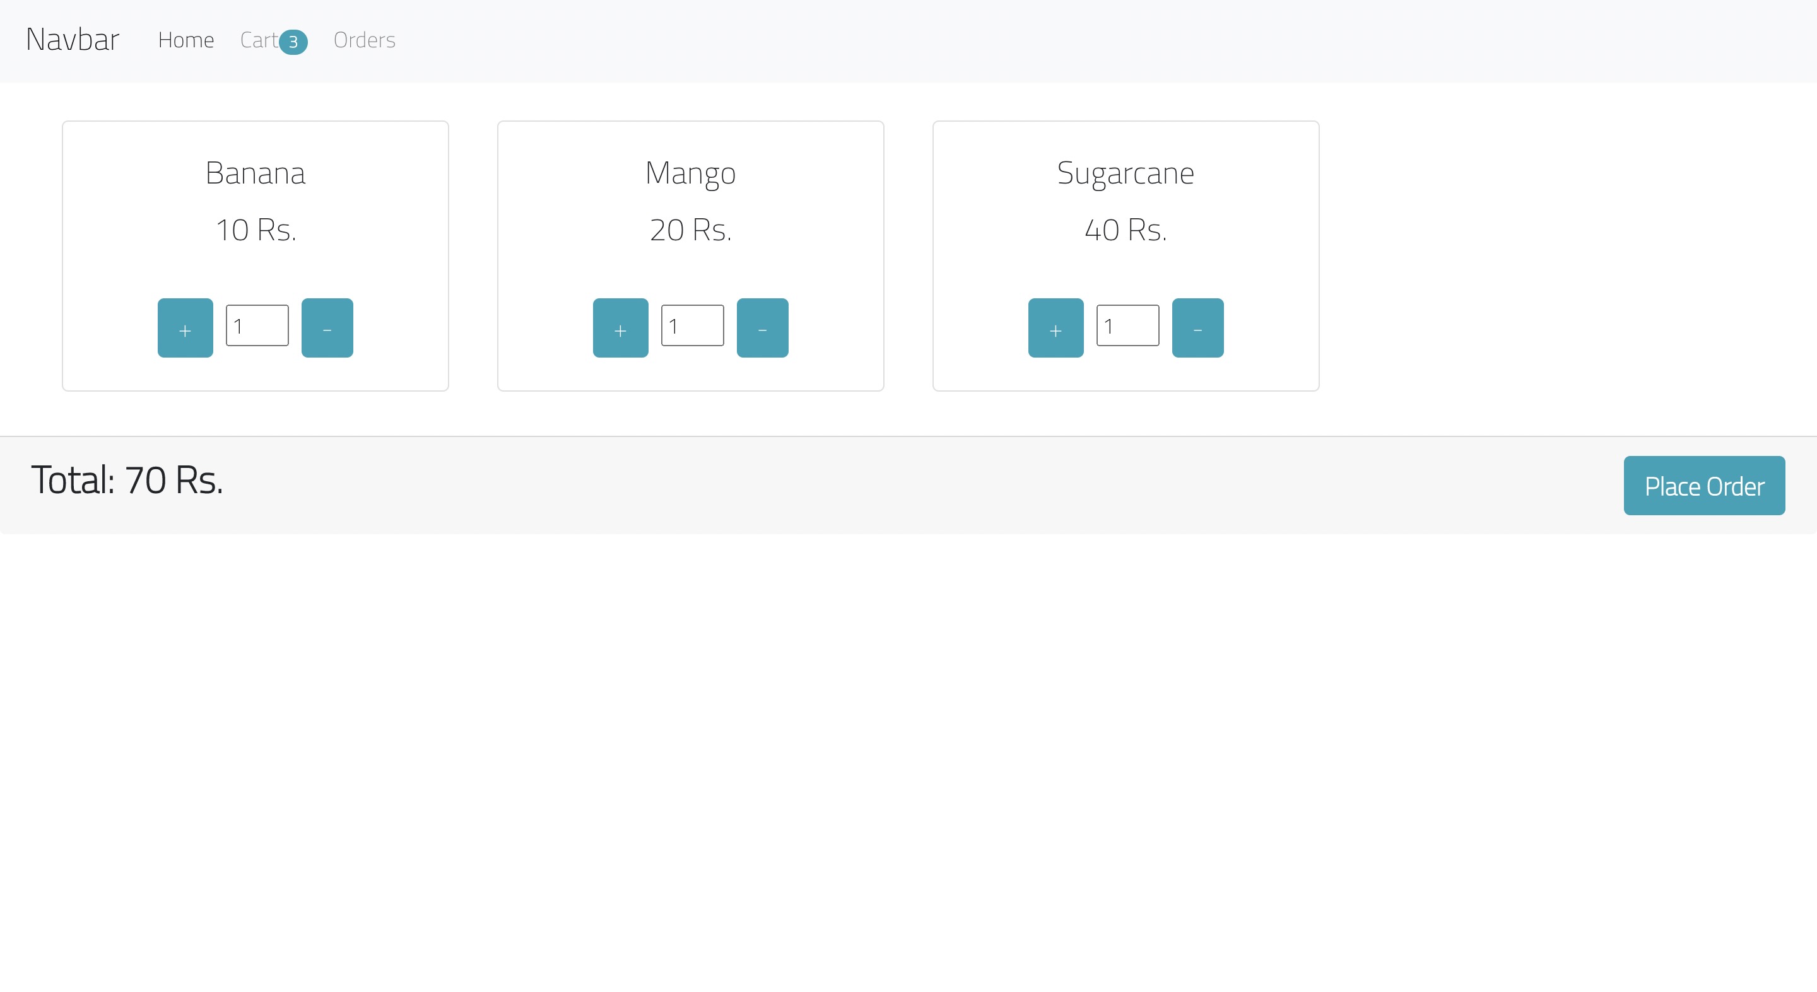Viewport: 1817px width, 992px height.
Task: Click the Place Order button
Action: click(x=1704, y=485)
